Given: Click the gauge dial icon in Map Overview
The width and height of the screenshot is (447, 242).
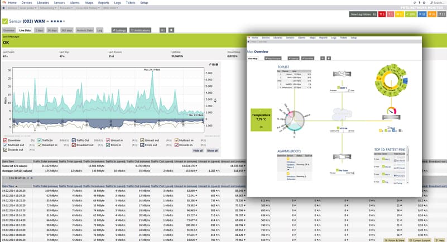Looking at the screenshot, I should pyautogui.click(x=391, y=111).
